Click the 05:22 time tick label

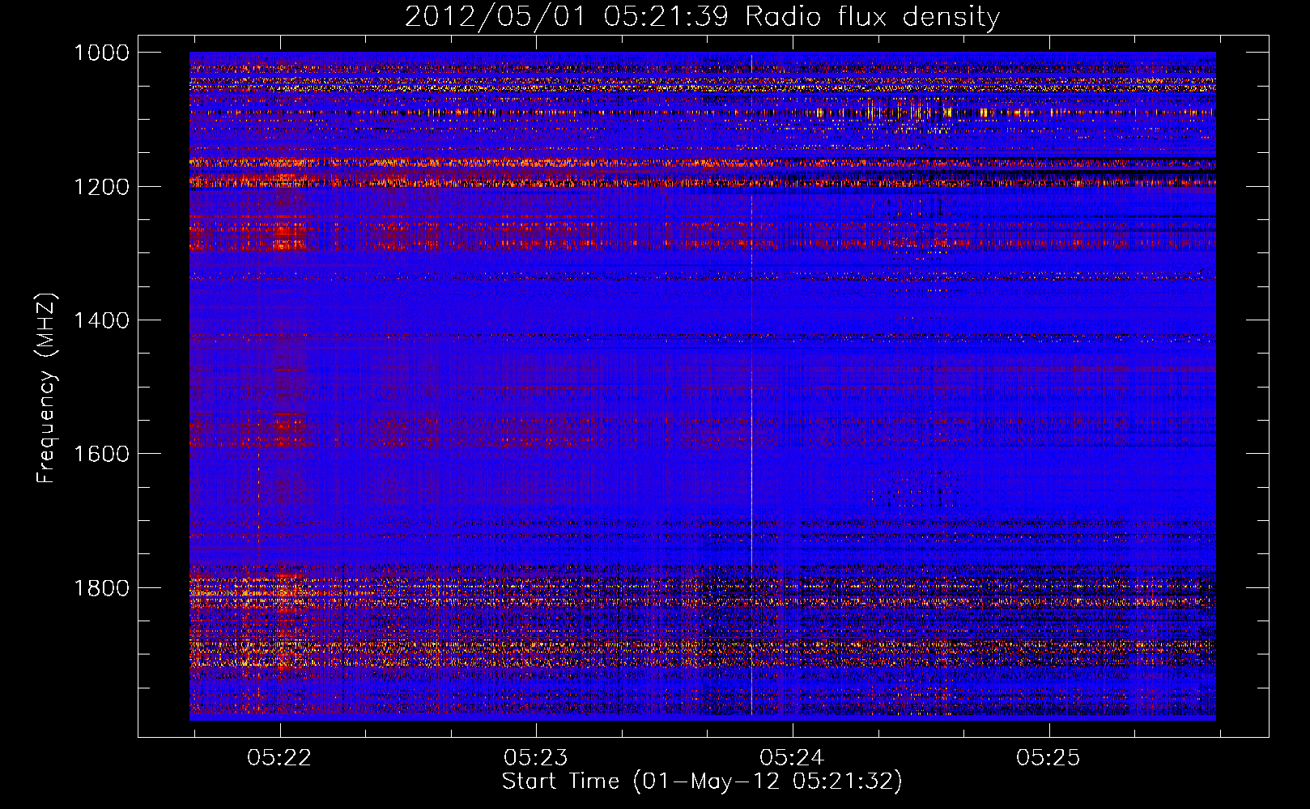(x=279, y=757)
